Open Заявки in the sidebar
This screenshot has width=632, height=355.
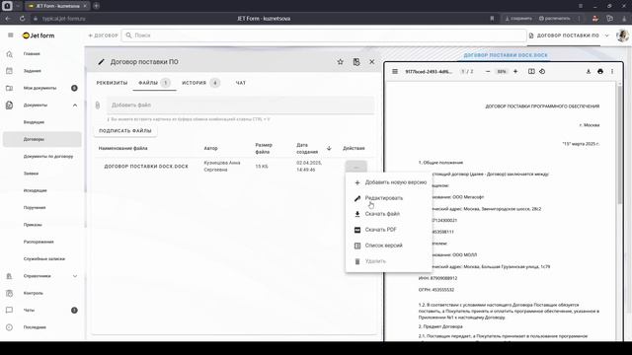pyautogui.click(x=31, y=174)
